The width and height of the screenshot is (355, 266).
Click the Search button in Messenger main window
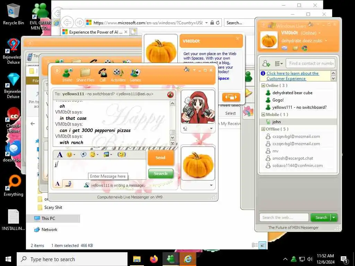321,218
